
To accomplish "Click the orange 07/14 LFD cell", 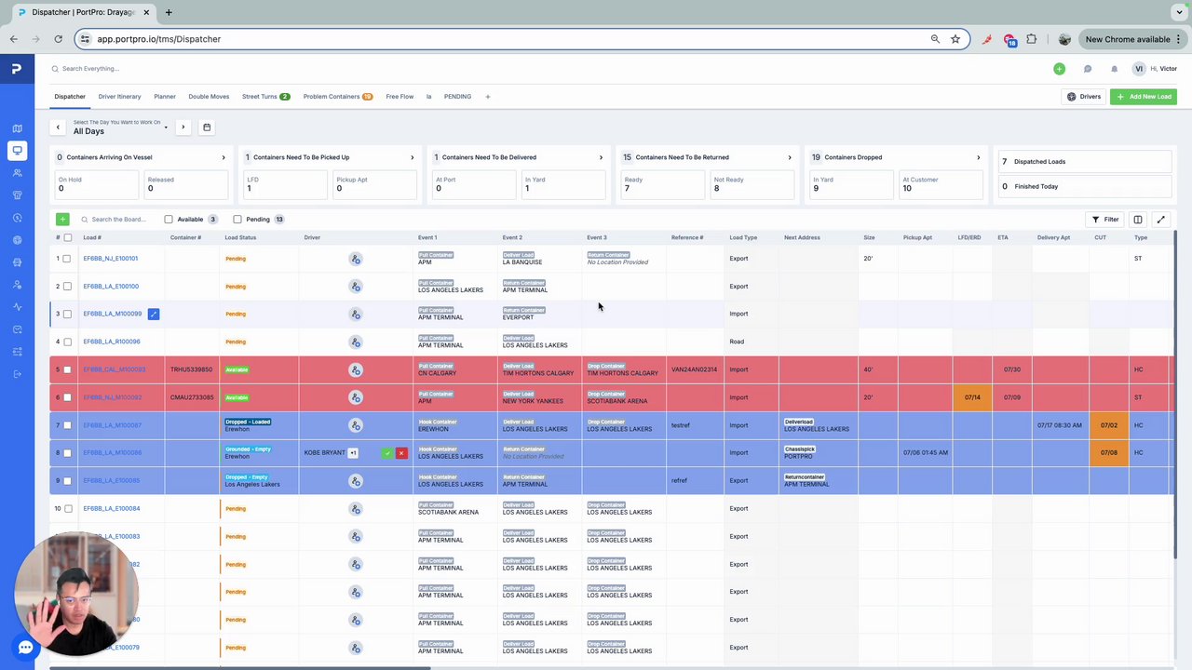I will tap(972, 397).
